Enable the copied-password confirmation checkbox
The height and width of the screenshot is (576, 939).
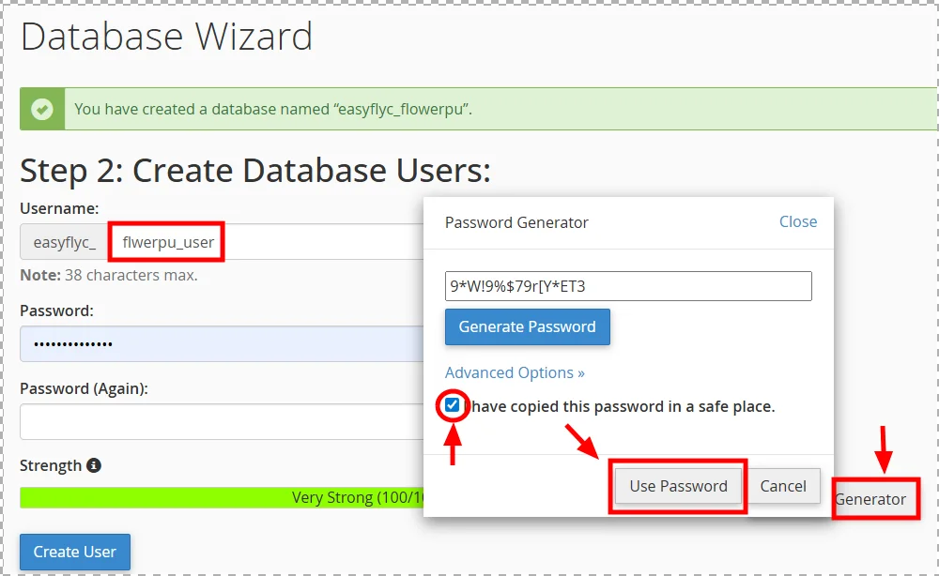(x=452, y=405)
